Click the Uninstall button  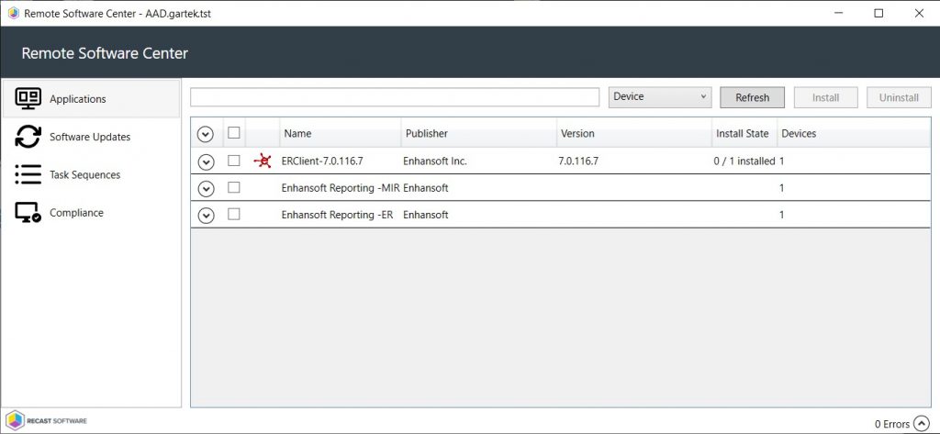pos(899,97)
